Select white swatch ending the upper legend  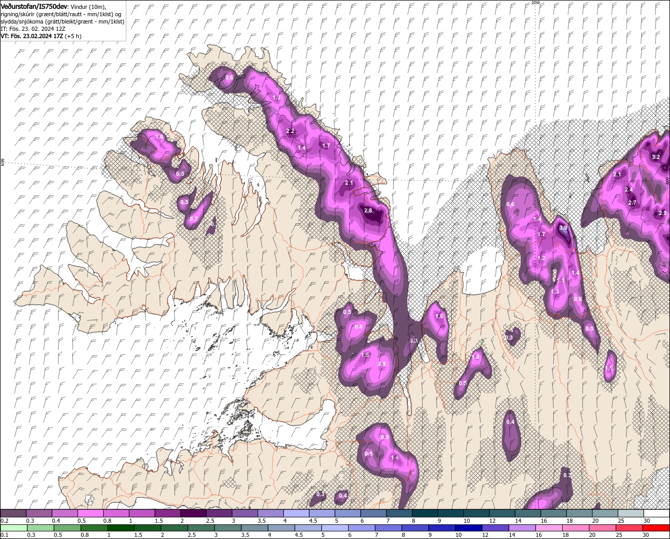pyautogui.click(x=656, y=513)
